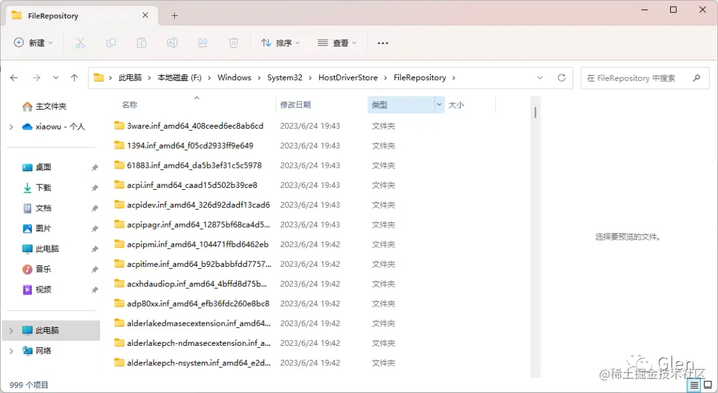Expand the address bar history dropdown
Viewport: 718px width, 393px height.
click(540, 78)
